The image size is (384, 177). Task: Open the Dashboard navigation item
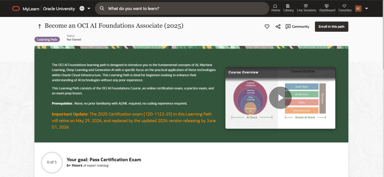327,8
